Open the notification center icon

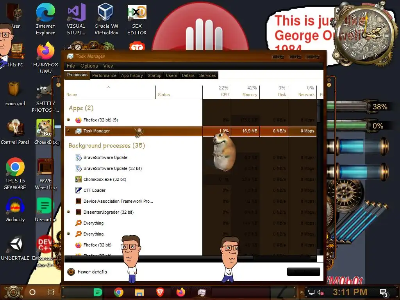click(x=384, y=293)
